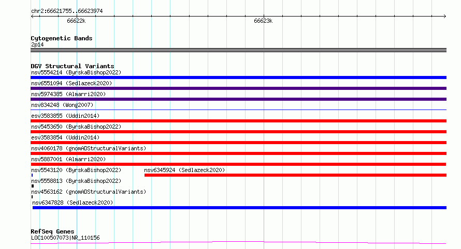Click the purple nsv6551094 variant bar
This screenshot has width=461, height=249.
coord(238,88)
